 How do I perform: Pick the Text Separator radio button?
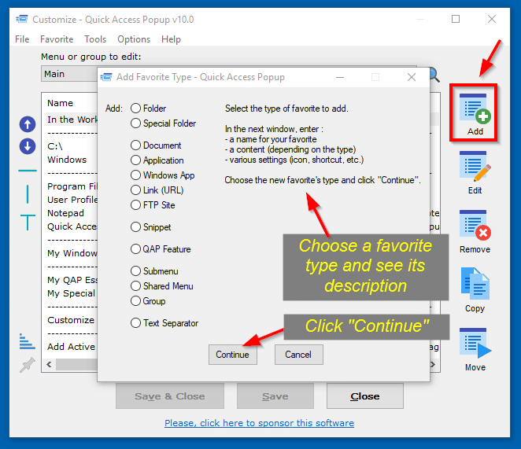tap(136, 323)
